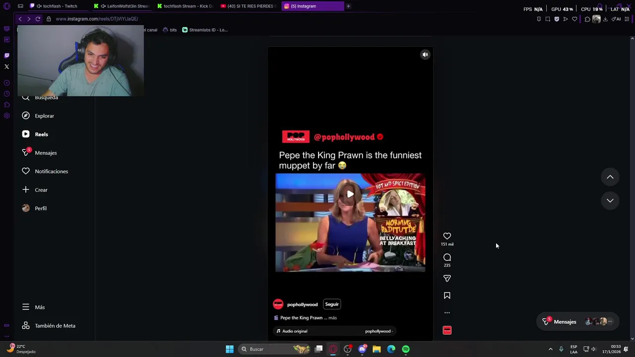Add page to bookmarks with heart icon

pos(574,19)
